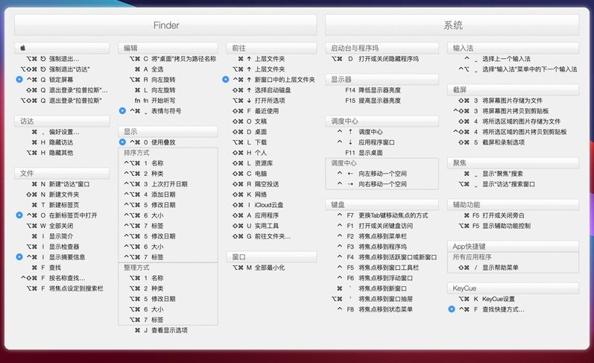Click the 编辑 section header
594x363 pixels.
pos(168,48)
